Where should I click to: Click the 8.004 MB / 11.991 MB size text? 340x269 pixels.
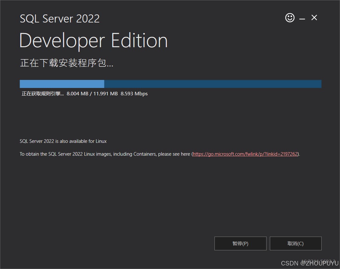pyautogui.click(x=92, y=94)
